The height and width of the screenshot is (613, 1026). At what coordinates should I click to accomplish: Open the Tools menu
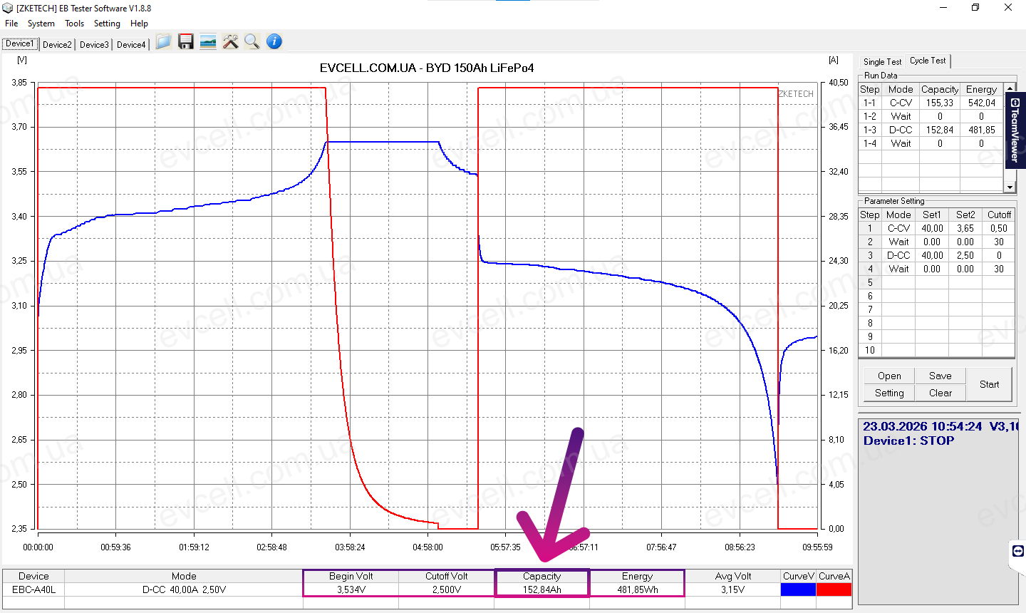point(74,24)
